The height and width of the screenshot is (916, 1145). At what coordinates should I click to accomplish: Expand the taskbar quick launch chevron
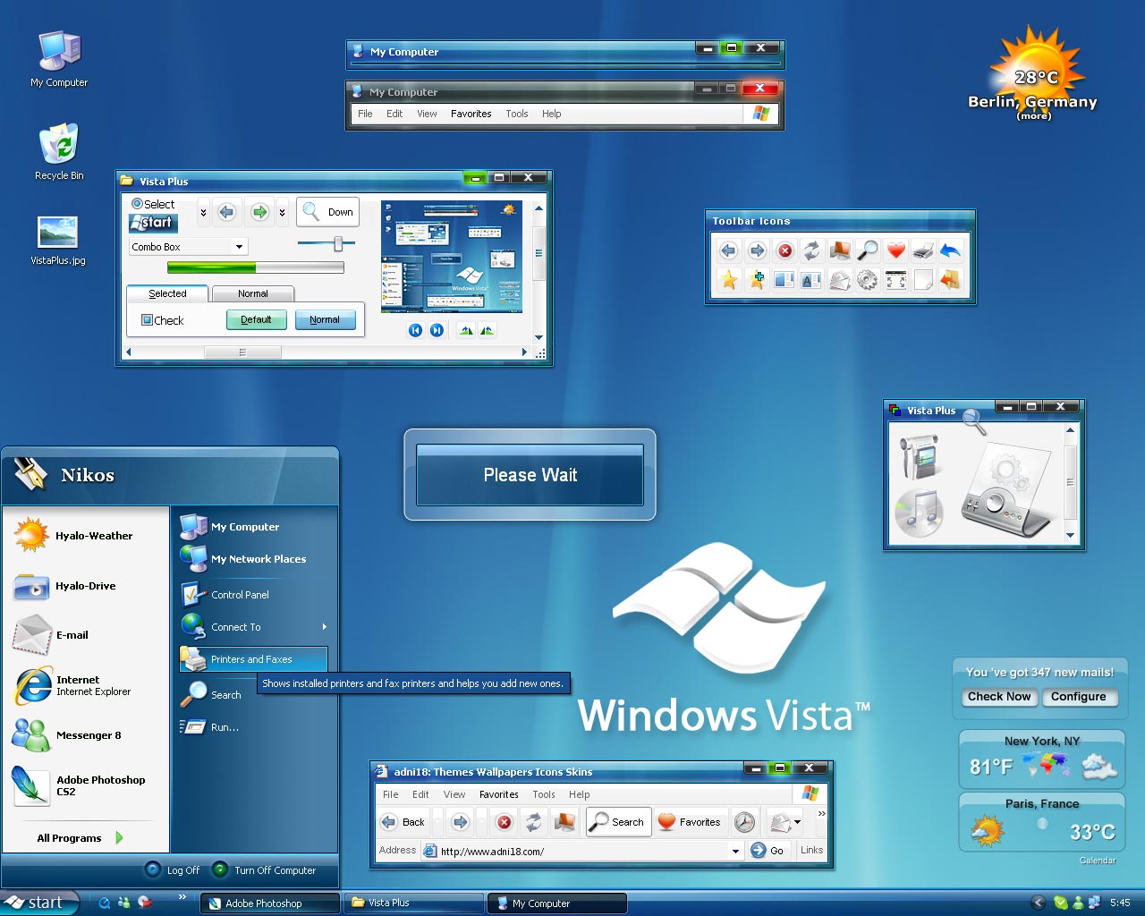tap(182, 897)
